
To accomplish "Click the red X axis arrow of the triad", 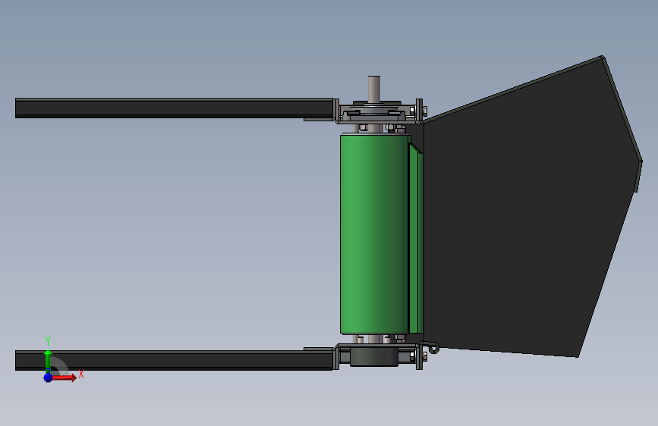I will [x=64, y=377].
